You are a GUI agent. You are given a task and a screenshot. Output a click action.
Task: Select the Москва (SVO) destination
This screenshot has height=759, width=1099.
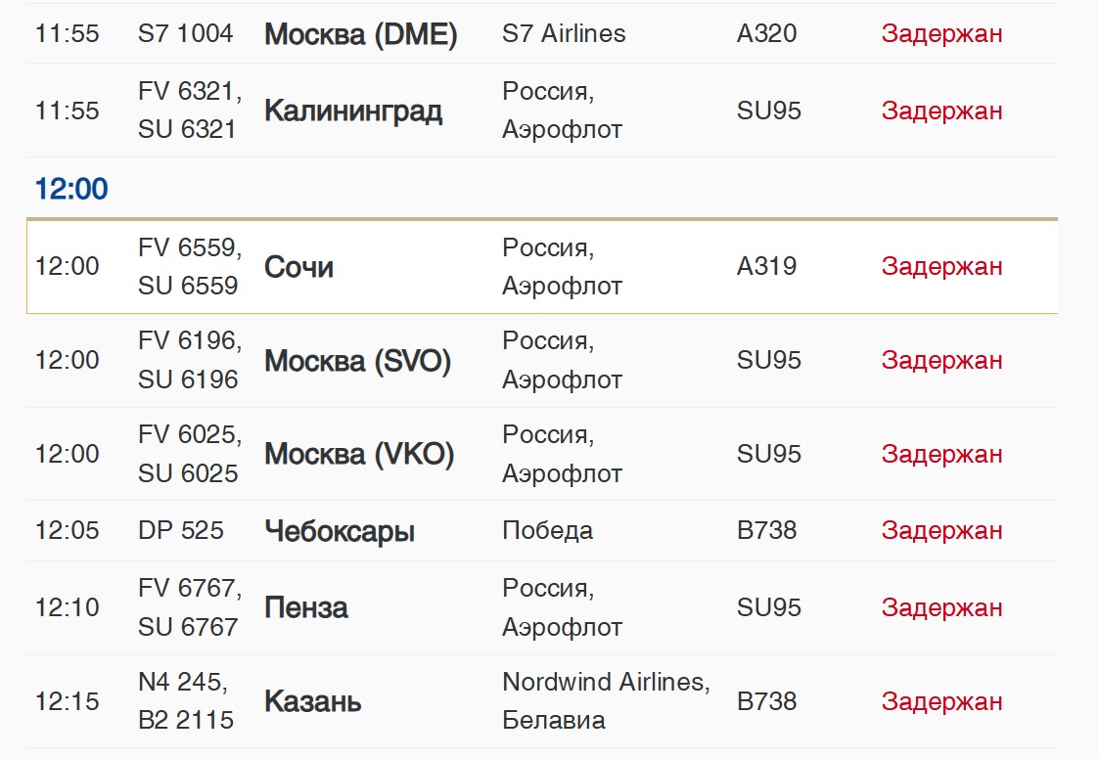pyautogui.click(x=357, y=361)
